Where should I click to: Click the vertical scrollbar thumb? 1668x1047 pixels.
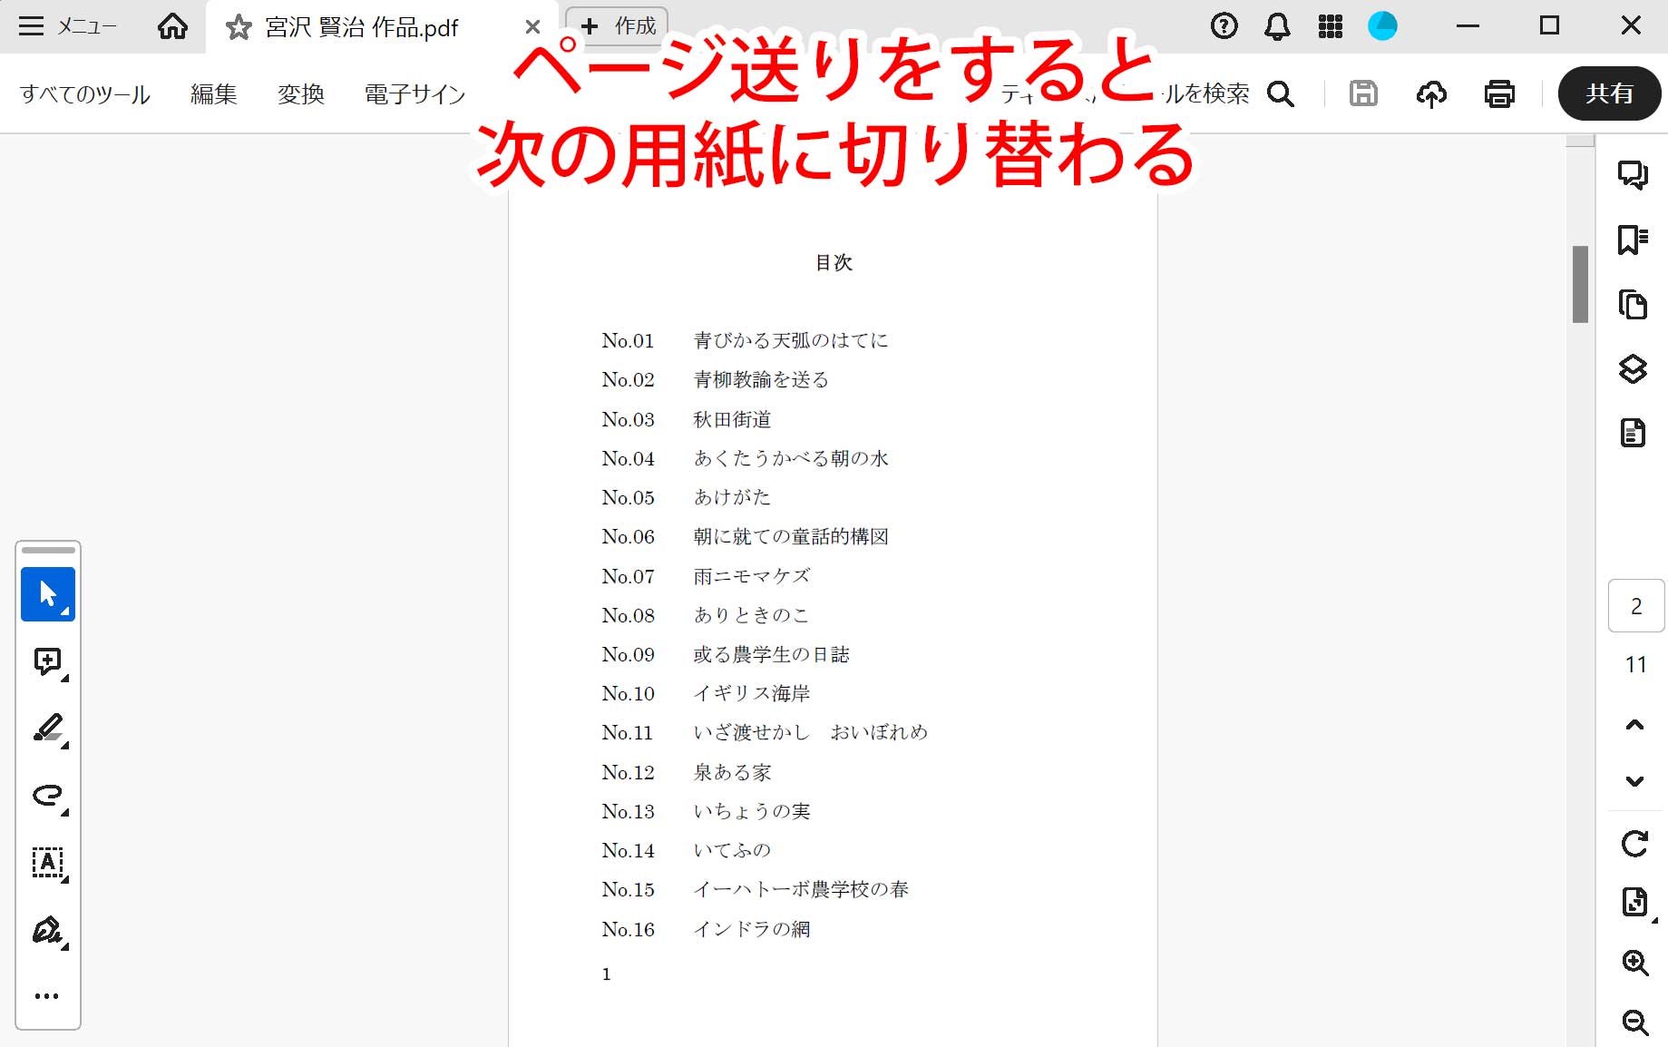coord(1580,284)
